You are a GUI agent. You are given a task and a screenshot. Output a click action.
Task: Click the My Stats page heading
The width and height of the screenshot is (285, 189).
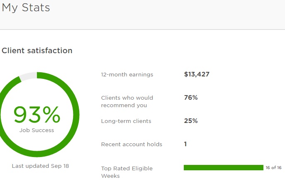click(x=26, y=7)
